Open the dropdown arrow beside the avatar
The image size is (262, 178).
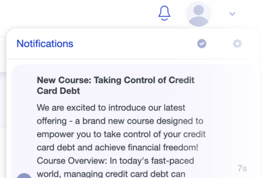[x=232, y=14]
